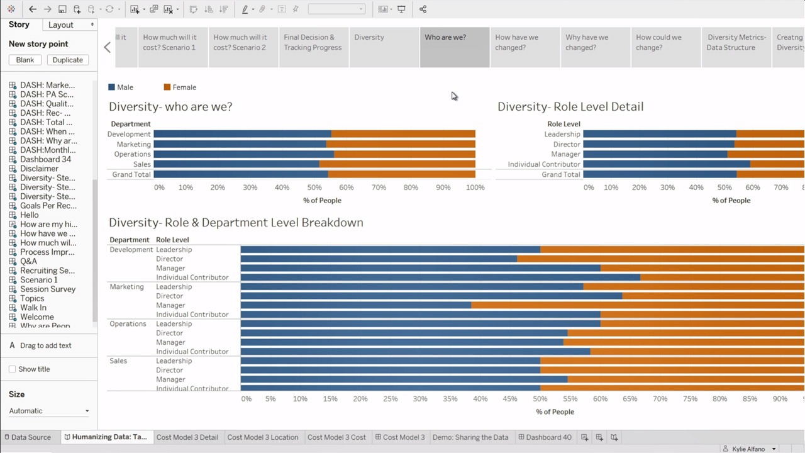This screenshot has height=453, width=805.
Task: Click the fix axes pin icon
Action: 296,9
